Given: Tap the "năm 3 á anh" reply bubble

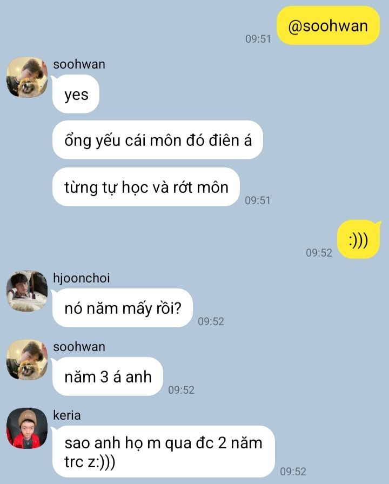Looking at the screenshot, I should tap(108, 377).
